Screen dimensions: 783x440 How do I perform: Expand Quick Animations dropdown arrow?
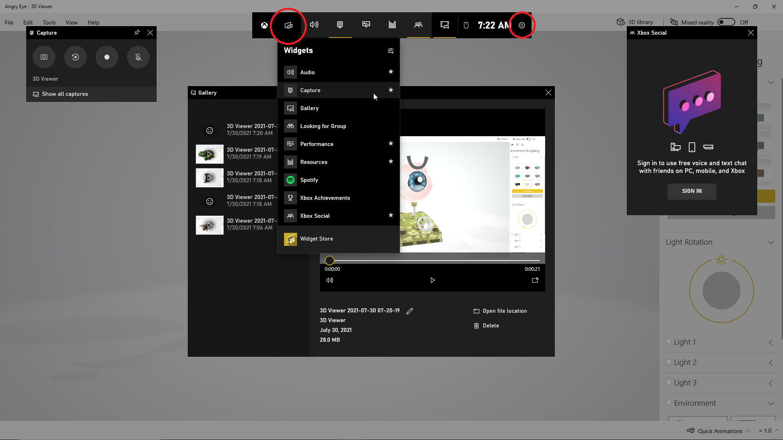748,431
